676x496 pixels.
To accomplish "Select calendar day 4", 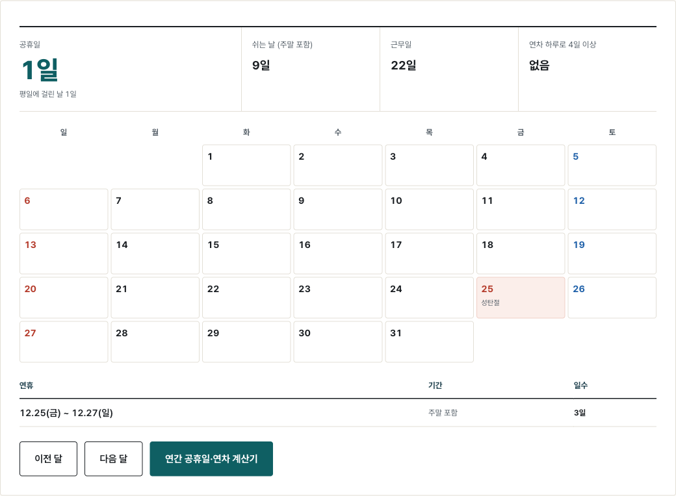I will point(521,166).
